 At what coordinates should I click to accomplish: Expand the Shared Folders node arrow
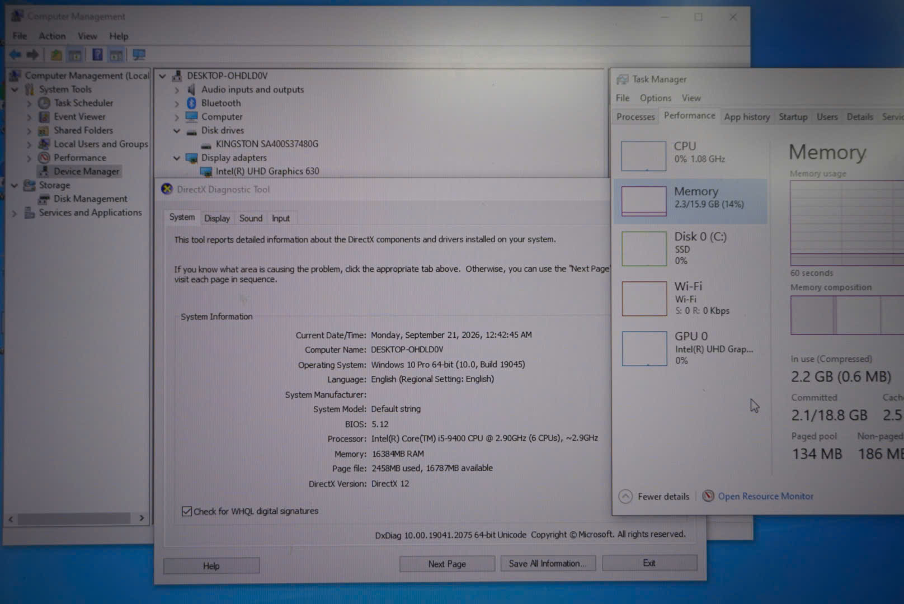coord(29,131)
